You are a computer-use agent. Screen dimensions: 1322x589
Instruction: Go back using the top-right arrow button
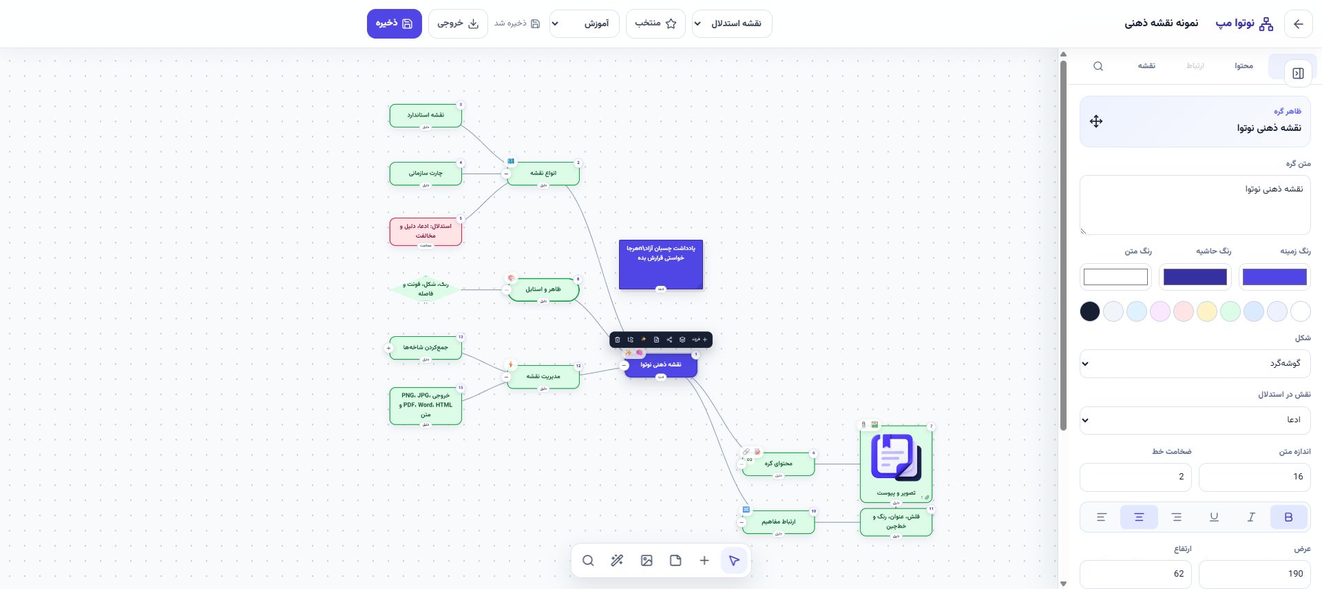1298,24
